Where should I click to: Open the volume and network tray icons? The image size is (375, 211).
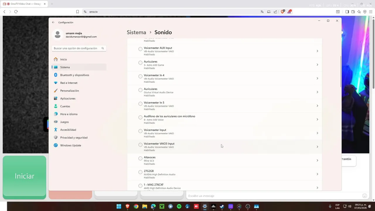pos(347,206)
